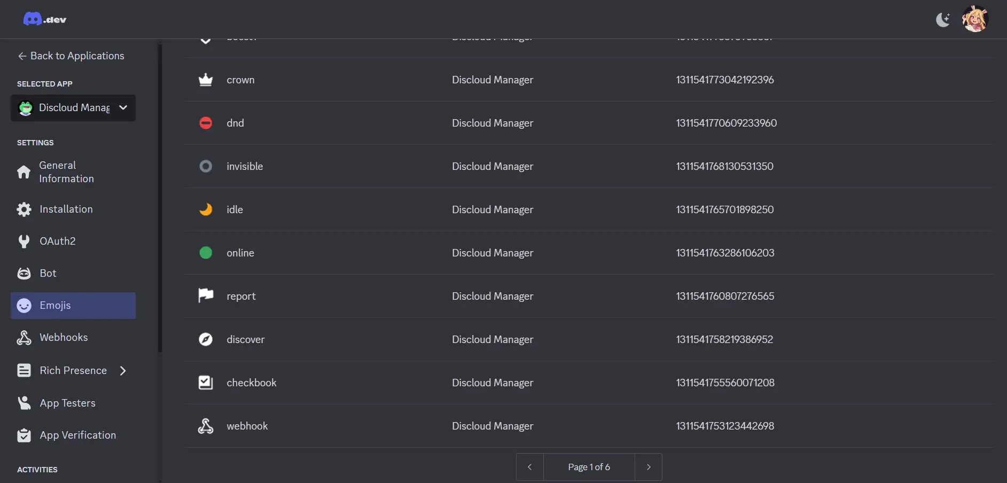The image size is (1007, 483).
Task: Click the sidebar vertical scrollbar
Action: pyautogui.click(x=160, y=198)
